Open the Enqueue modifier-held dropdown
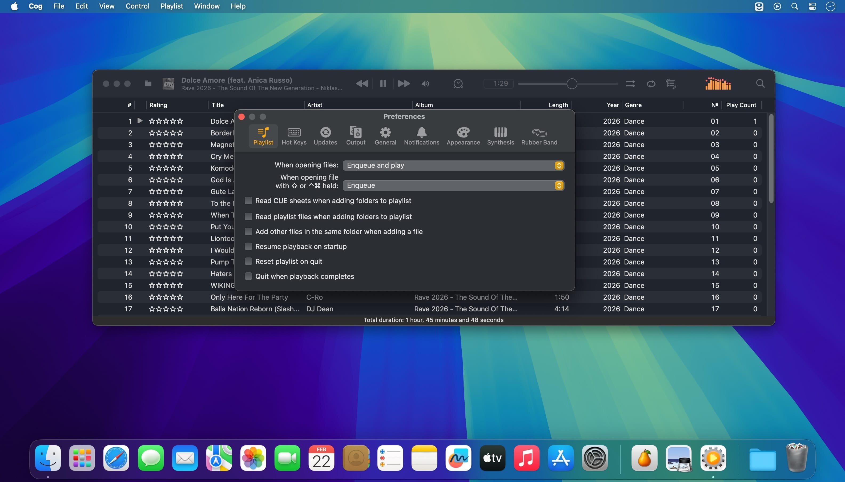The height and width of the screenshot is (482, 845). [x=453, y=185]
